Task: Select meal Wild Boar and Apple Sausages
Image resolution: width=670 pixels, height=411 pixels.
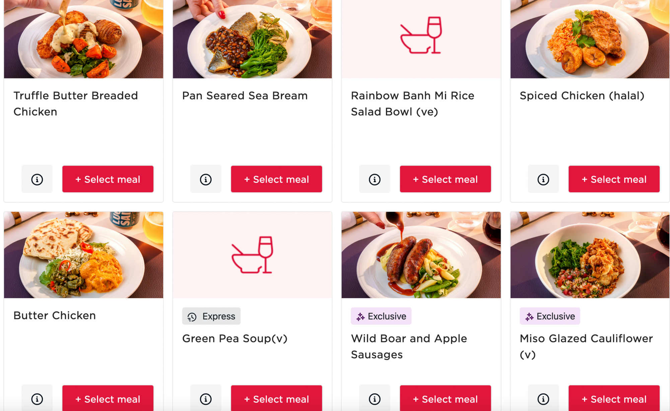Action: pyautogui.click(x=445, y=399)
